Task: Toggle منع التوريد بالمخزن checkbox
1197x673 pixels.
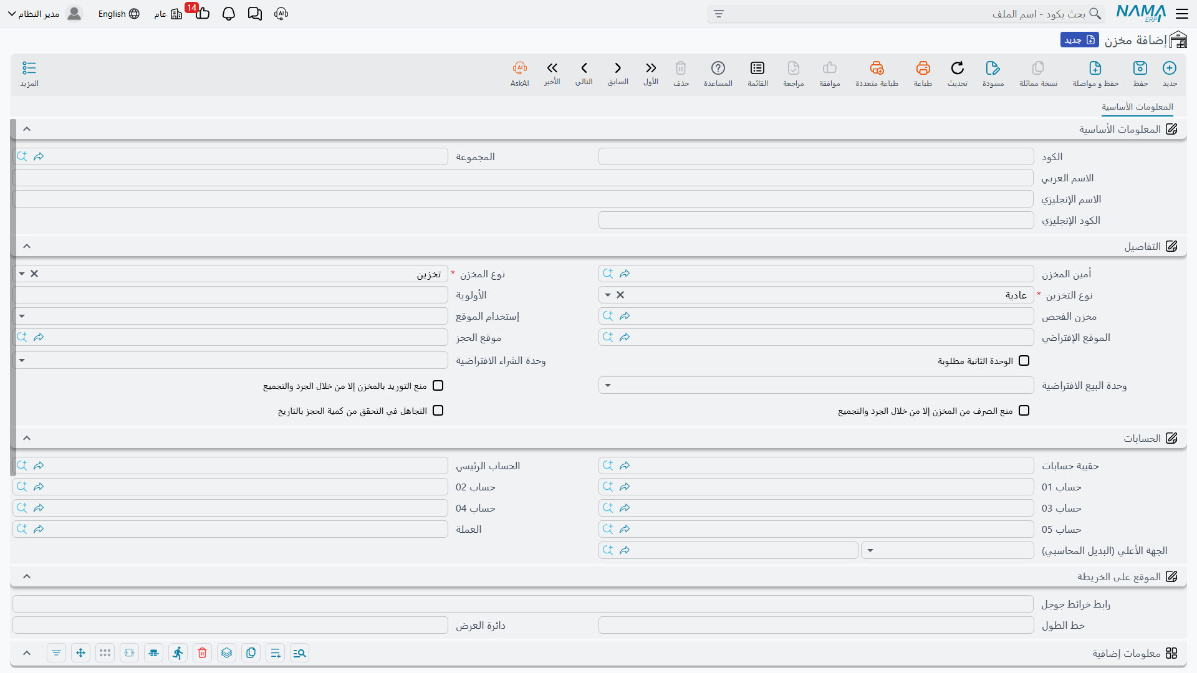Action: point(438,386)
